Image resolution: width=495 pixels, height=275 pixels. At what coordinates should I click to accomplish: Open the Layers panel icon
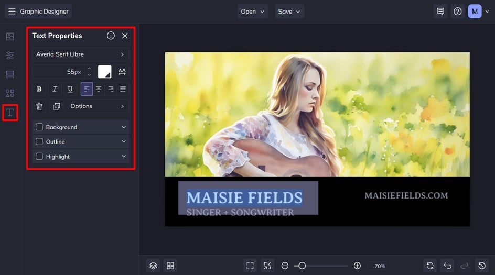[153, 266]
